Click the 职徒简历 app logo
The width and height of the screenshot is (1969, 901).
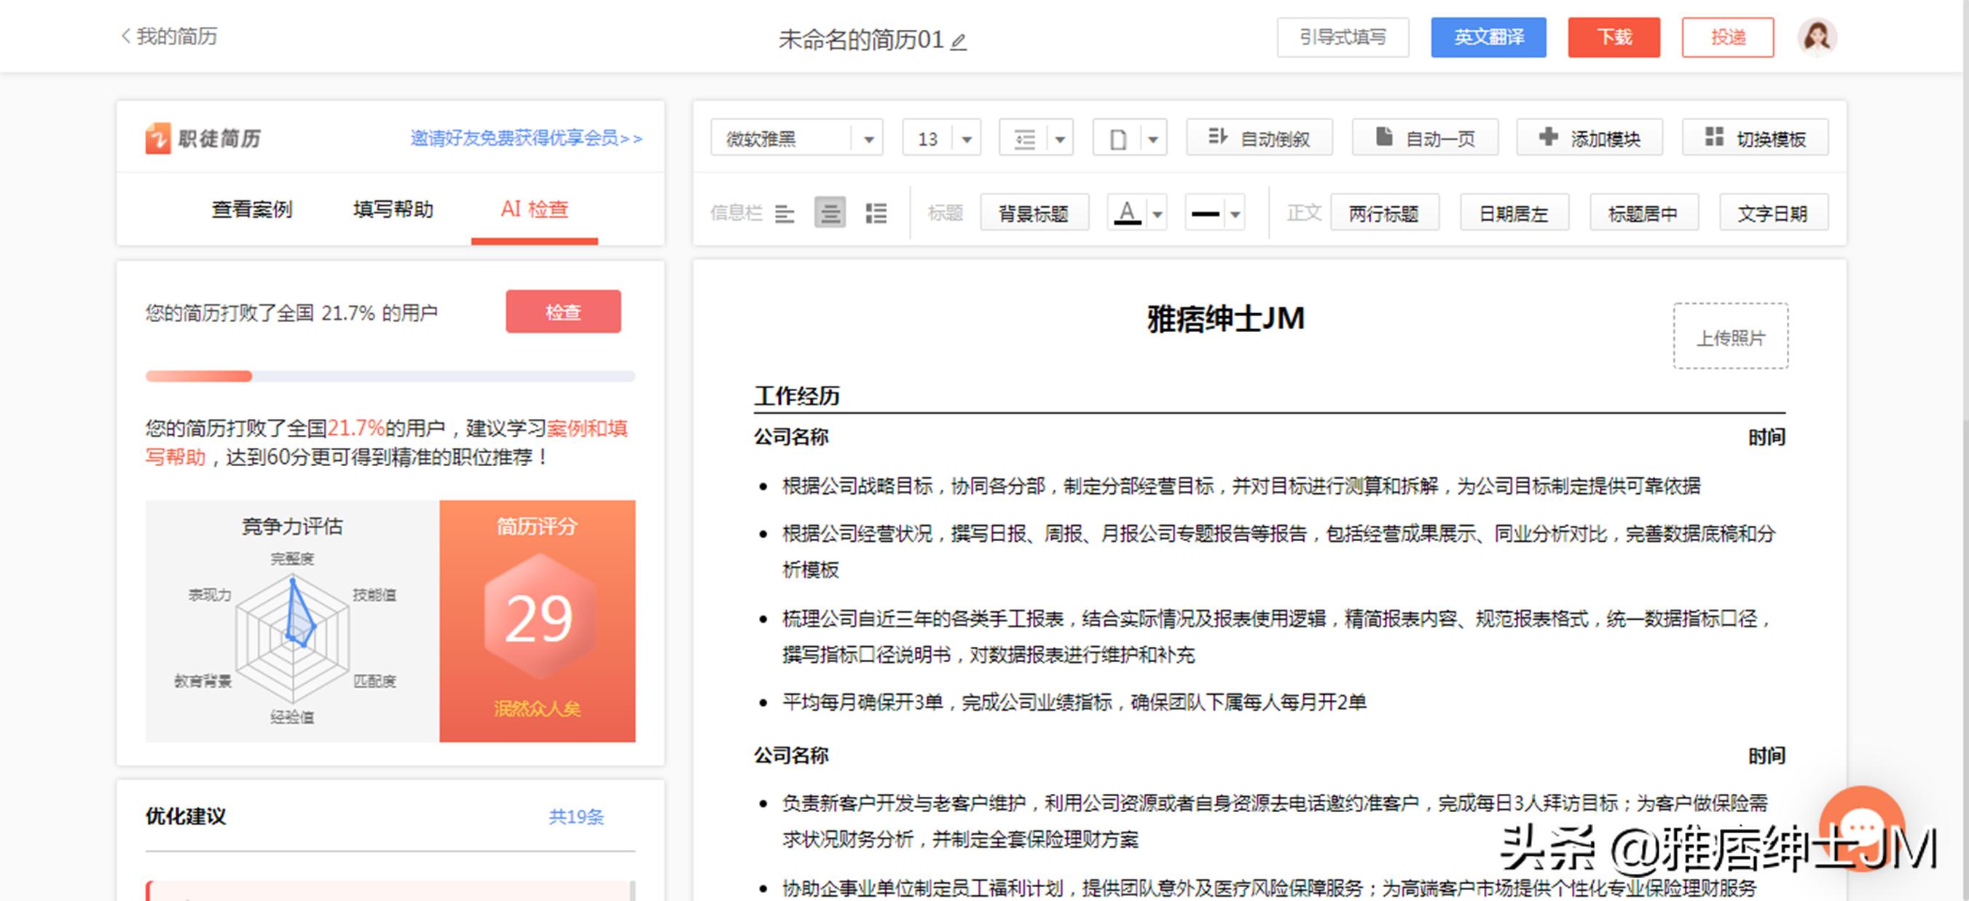203,138
